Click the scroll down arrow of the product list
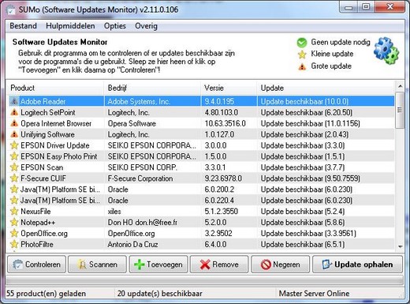 pos(400,246)
